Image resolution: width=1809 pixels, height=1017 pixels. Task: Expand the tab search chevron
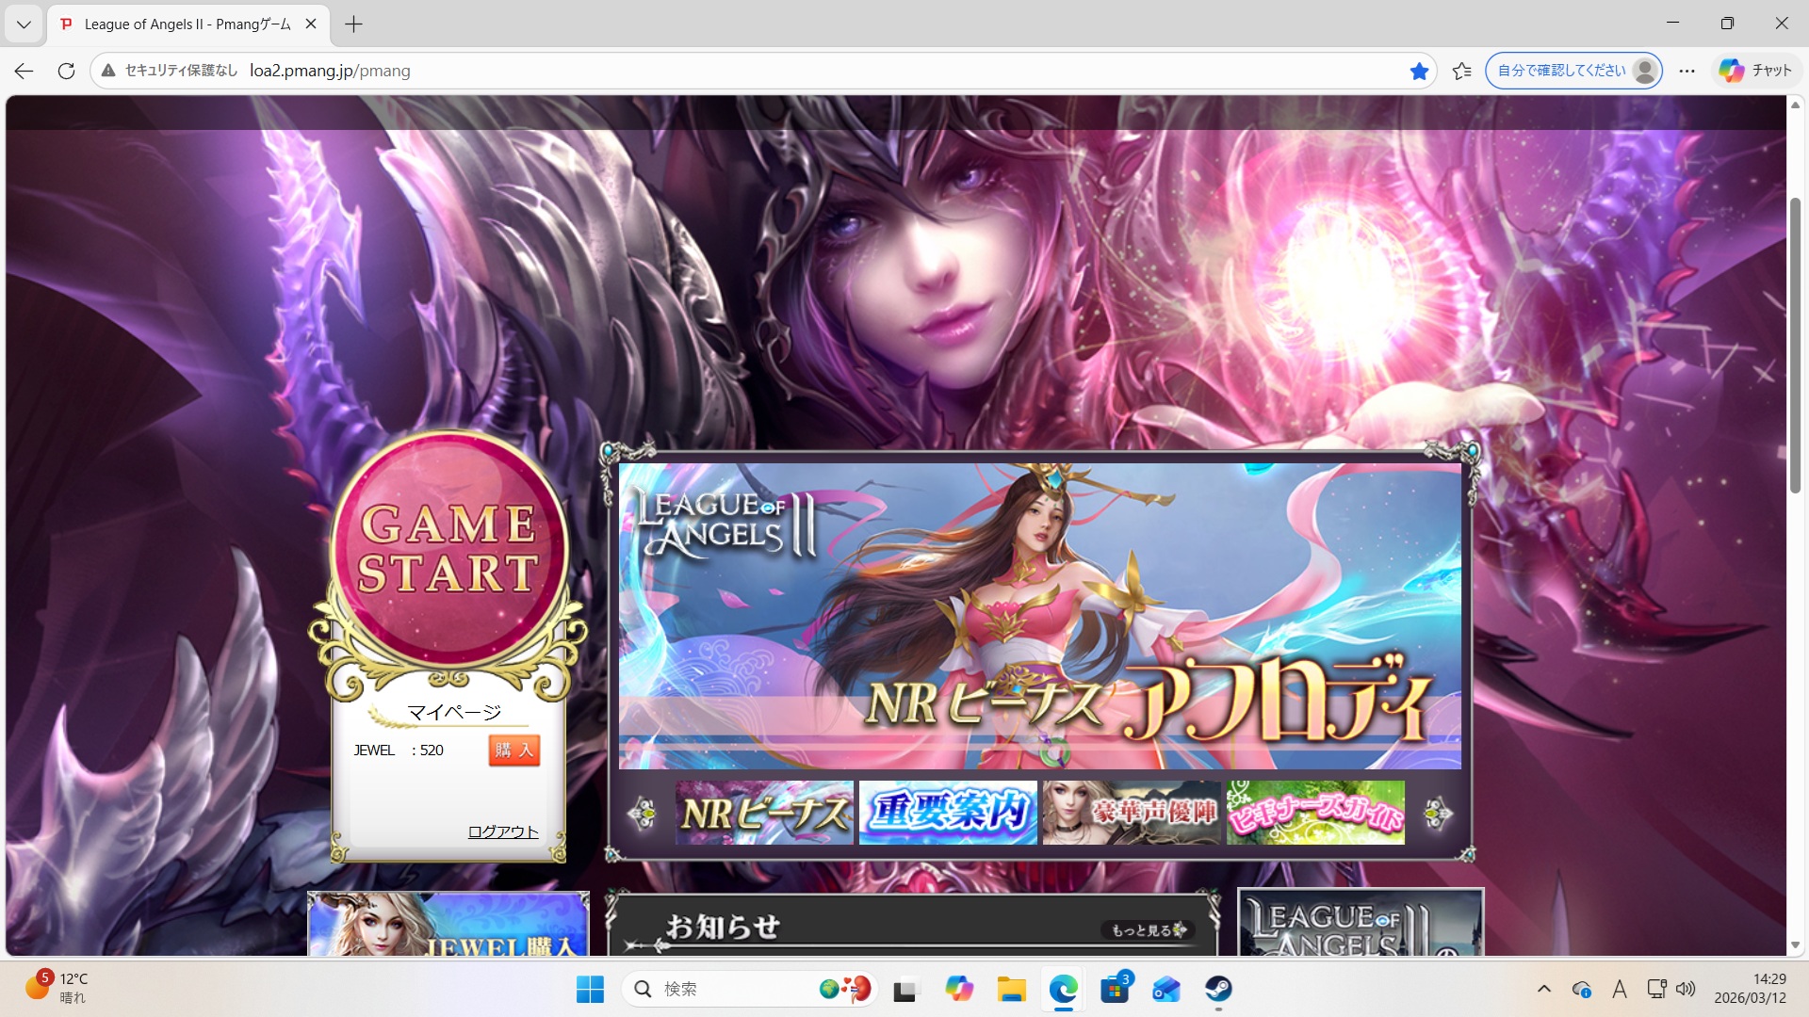[24, 24]
